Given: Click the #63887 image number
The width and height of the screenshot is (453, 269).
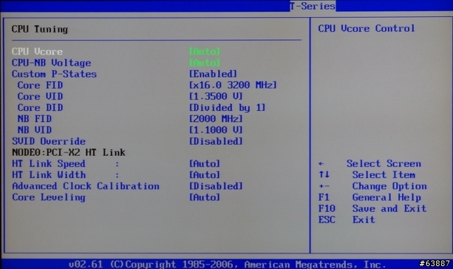Looking at the screenshot, I should tap(435, 263).
